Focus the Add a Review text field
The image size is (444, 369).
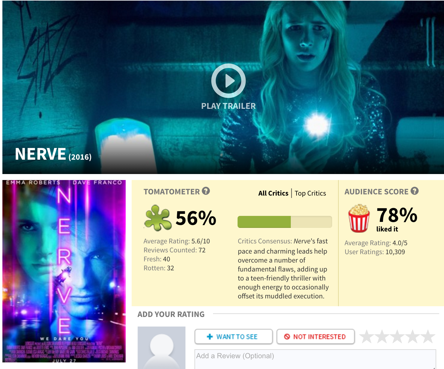point(315,359)
